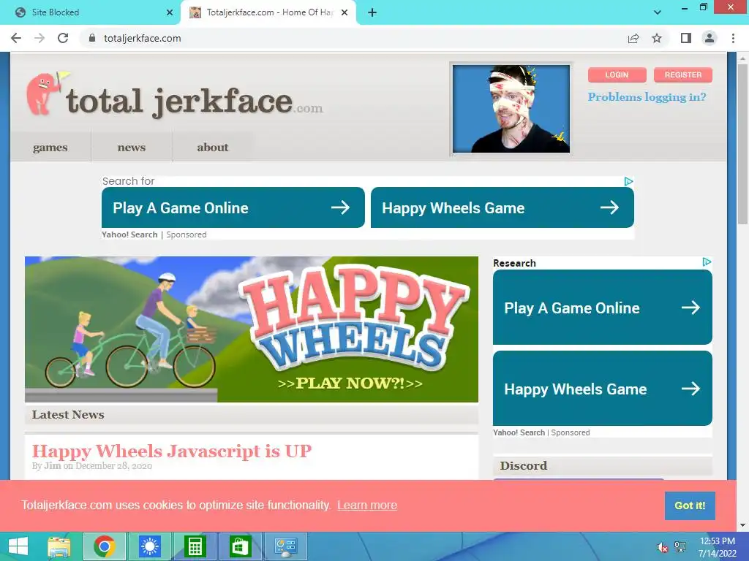Click the AdChoices icon on Research ad
Screen dimensions: 749x561
707,262
